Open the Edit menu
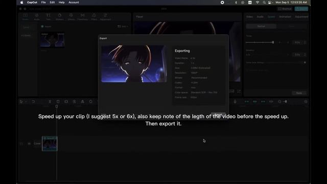 52,2
